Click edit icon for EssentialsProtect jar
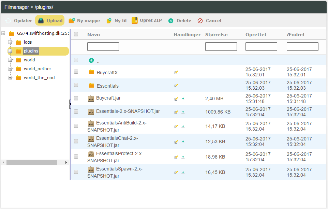Screen dimensions: 328x209 pyautogui.click(x=176, y=157)
